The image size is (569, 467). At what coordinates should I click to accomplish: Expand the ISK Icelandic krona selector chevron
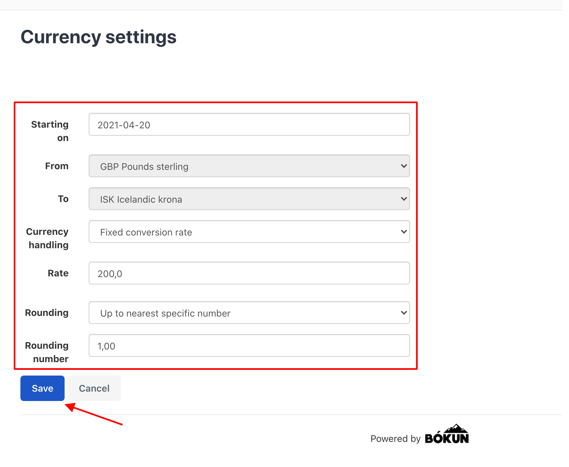tap(403, 199)
